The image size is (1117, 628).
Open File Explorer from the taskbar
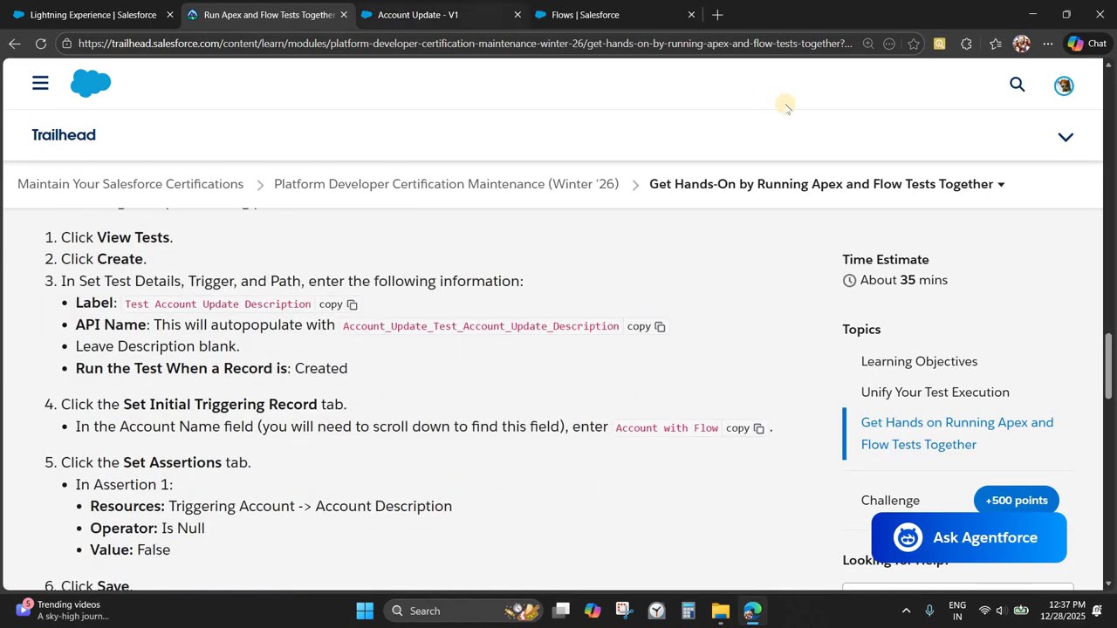pos(720,611)
